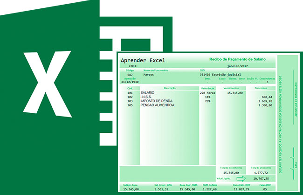Click the 'Dependentes' label
Viewport: 303px width, 195px height.
267,79
